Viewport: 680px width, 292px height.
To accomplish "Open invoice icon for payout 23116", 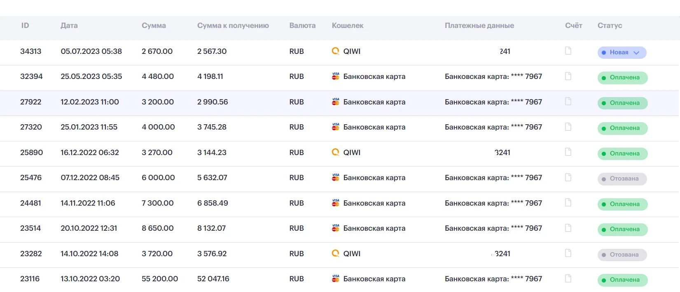I will click(568, 278).
